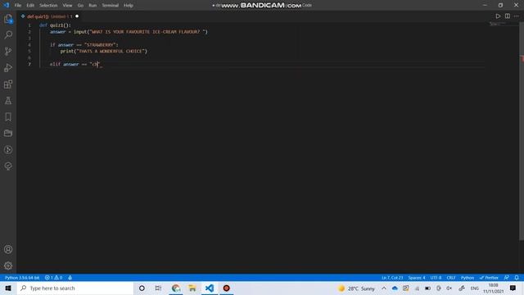Viewport: 524px width, 295px height.
Task: Click the muted volume tray icon
Action: [x=449, y=288]
